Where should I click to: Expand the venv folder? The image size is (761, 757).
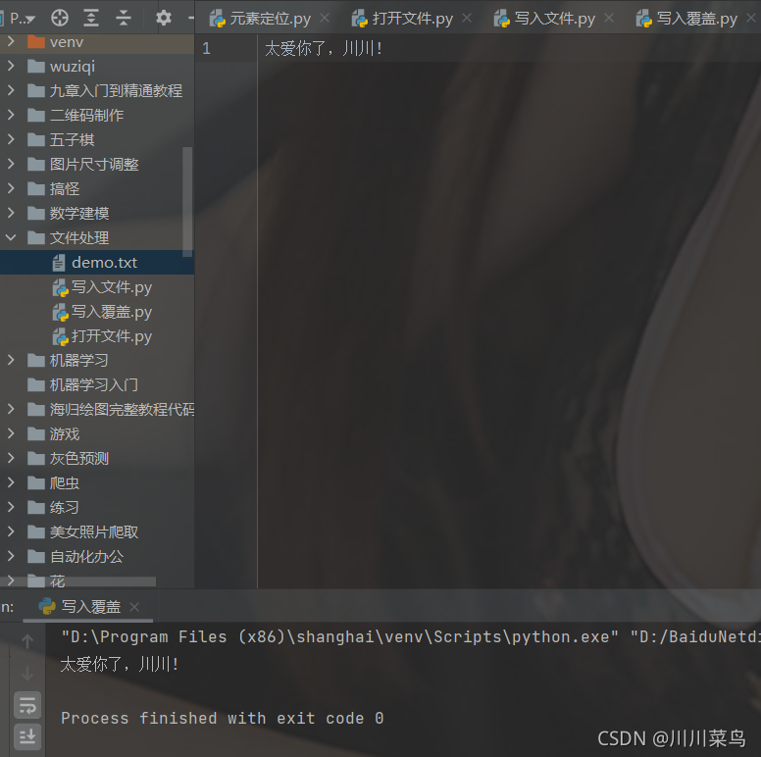pyautogui.click(x=11, y=42)
